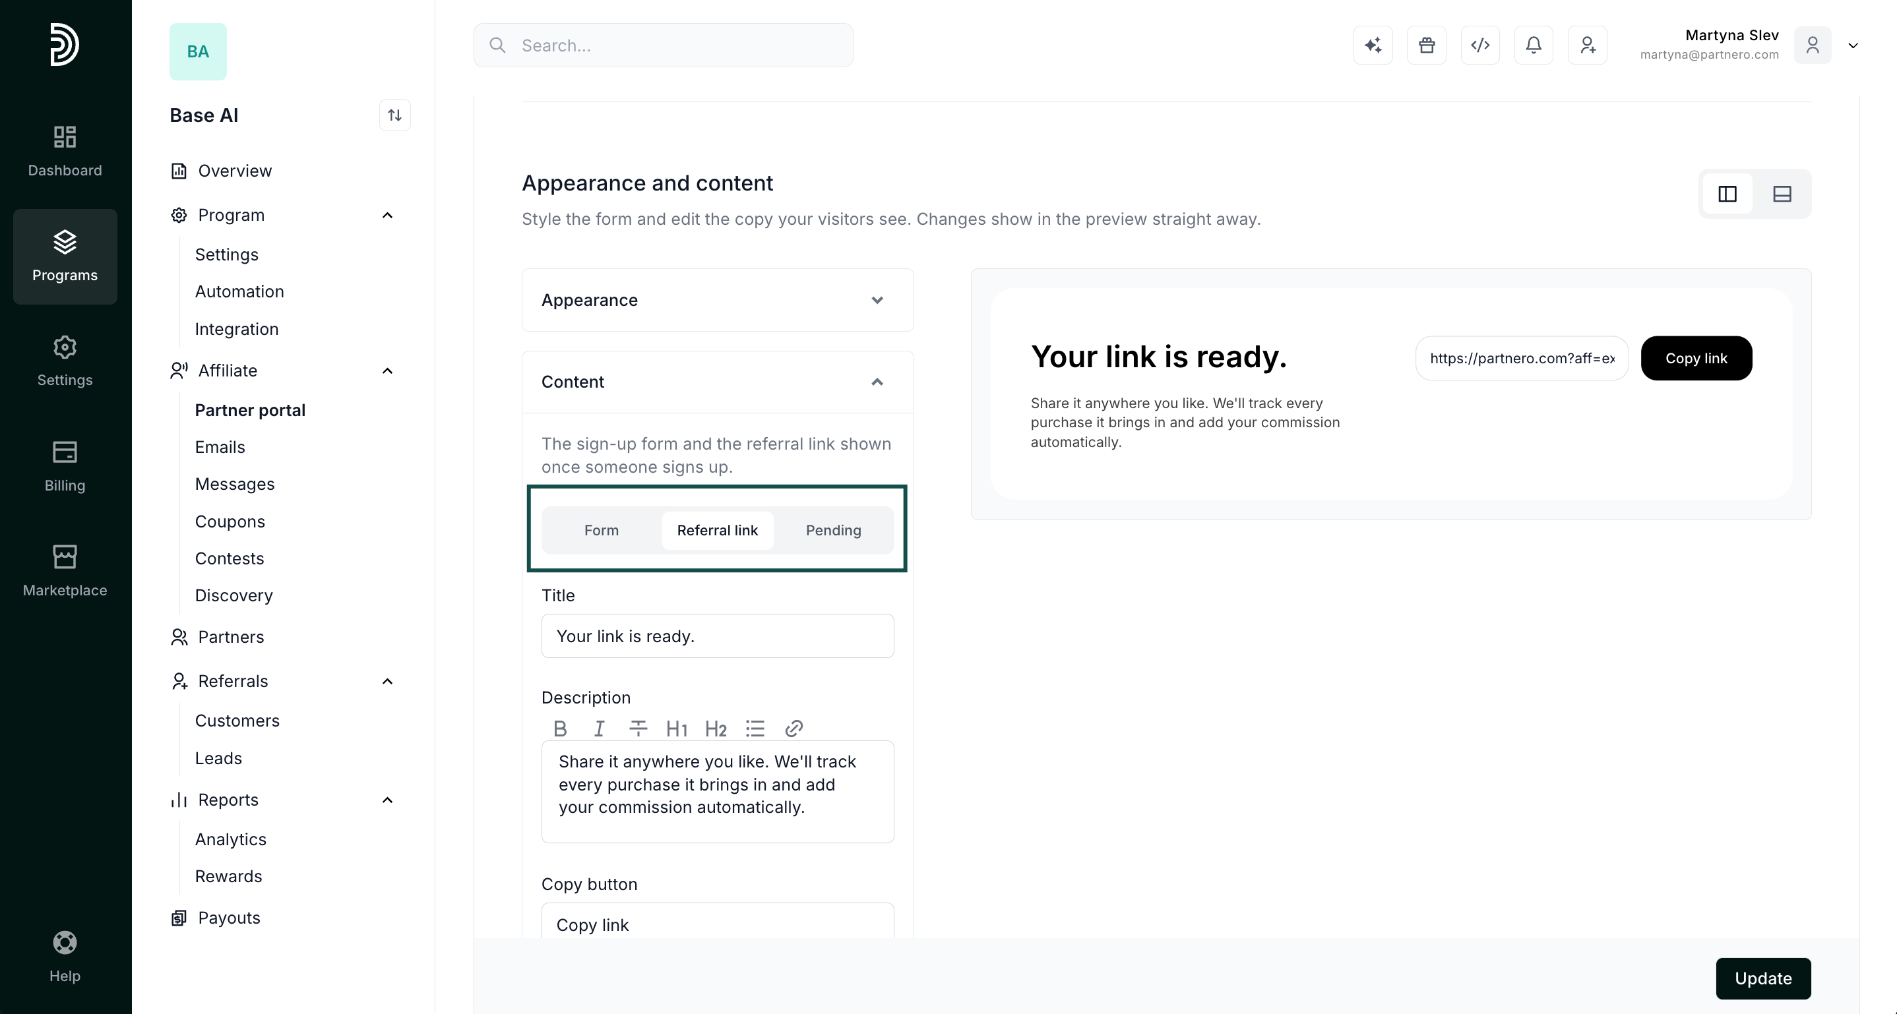Click Copy link in the preview

click(1696, 359)
